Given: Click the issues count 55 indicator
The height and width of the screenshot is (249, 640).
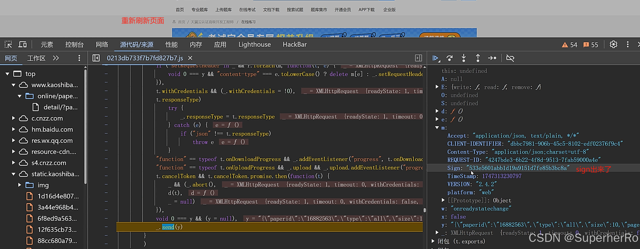Looking at the screenshot, I should (x=591, y=45).
